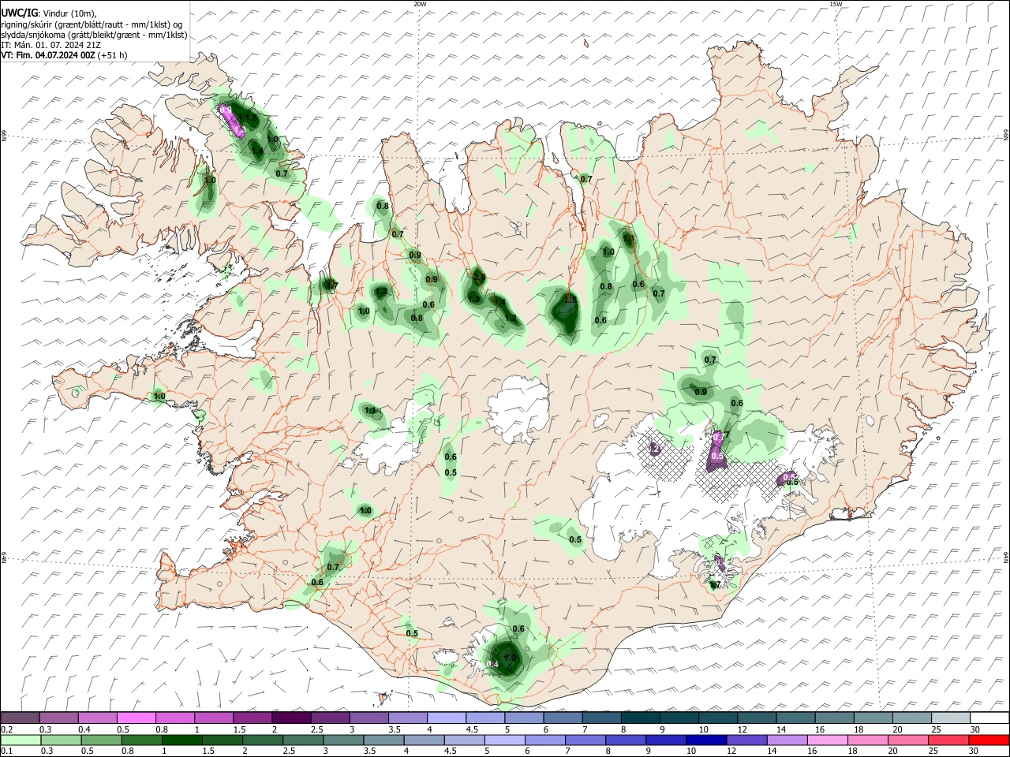Click the white 0.4 value near south coast
The width and height of the screenshot is (1010, 757).
point(493,665)
